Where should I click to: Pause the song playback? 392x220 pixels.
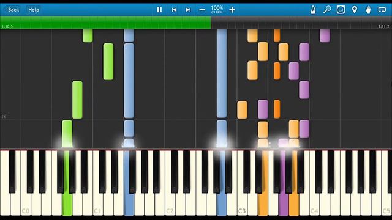tap(159, 10)
